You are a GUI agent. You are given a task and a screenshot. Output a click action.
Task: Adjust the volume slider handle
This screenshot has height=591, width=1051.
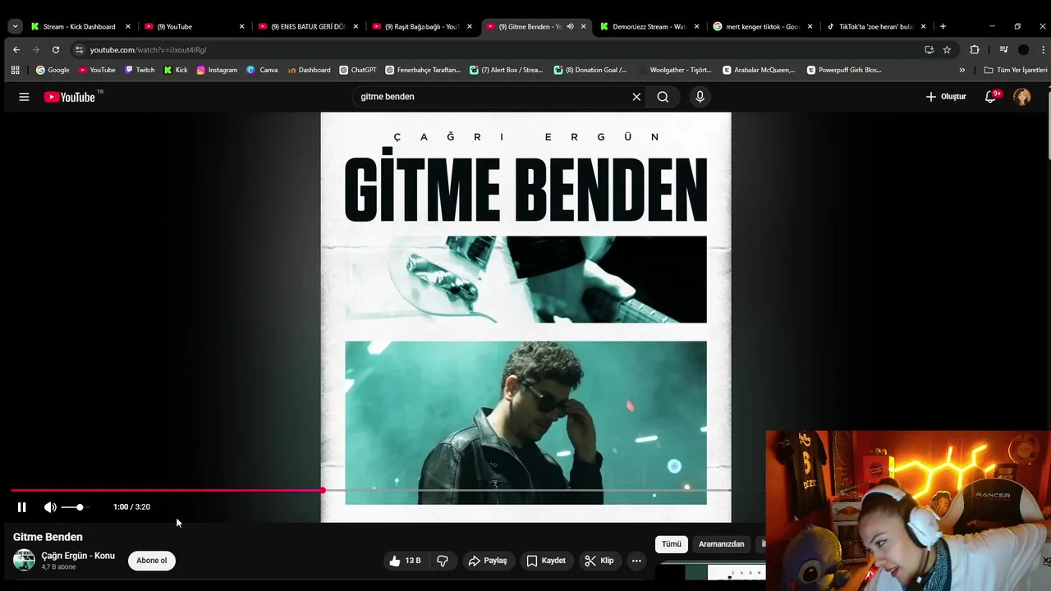tap(80, 507)
